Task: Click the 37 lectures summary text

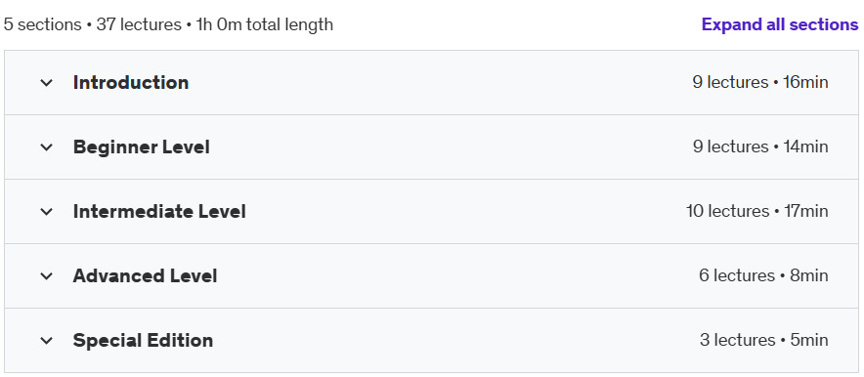Action: (139, 24)
